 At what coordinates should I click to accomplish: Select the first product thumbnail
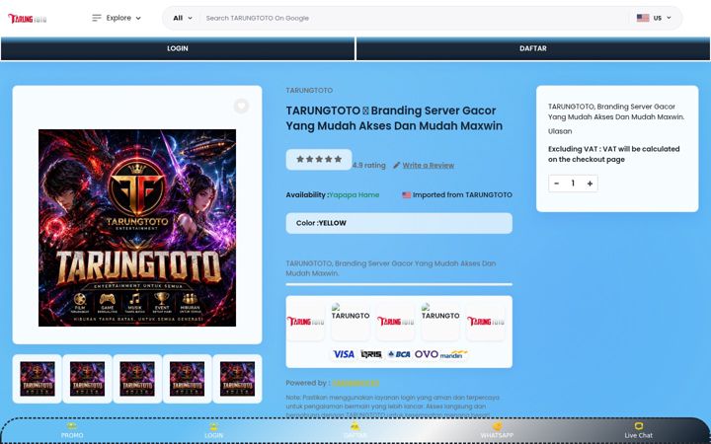[38, 379]
